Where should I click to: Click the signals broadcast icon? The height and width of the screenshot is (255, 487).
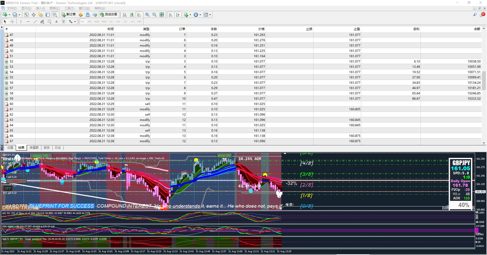[95, 15]
